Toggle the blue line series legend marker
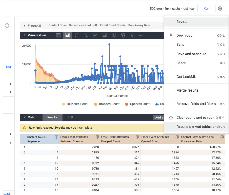The width and height of the screenshot is (229, 195). tap(157, 104)
